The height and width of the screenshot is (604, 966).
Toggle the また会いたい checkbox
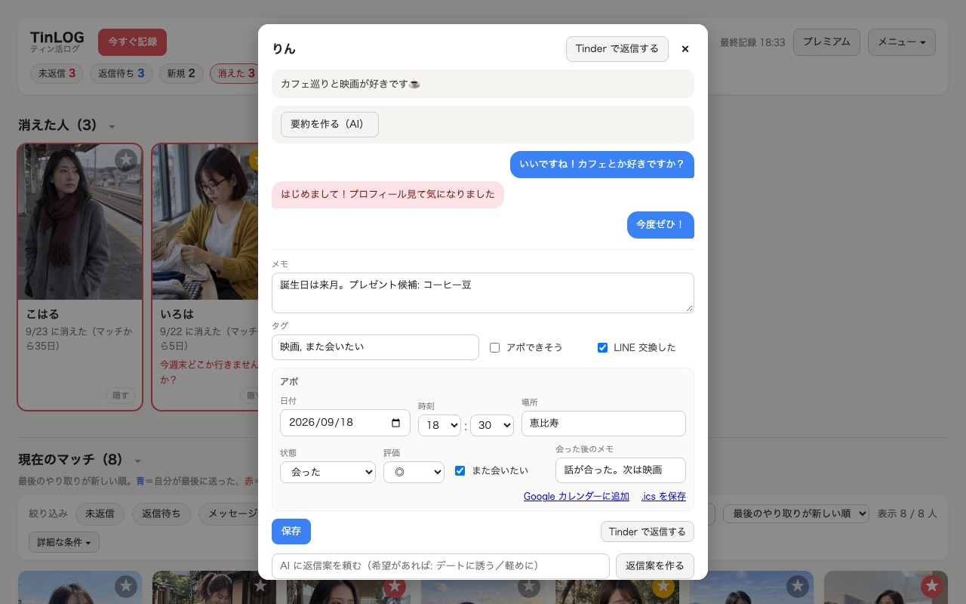pyautogui.click(x=460, y=471)
